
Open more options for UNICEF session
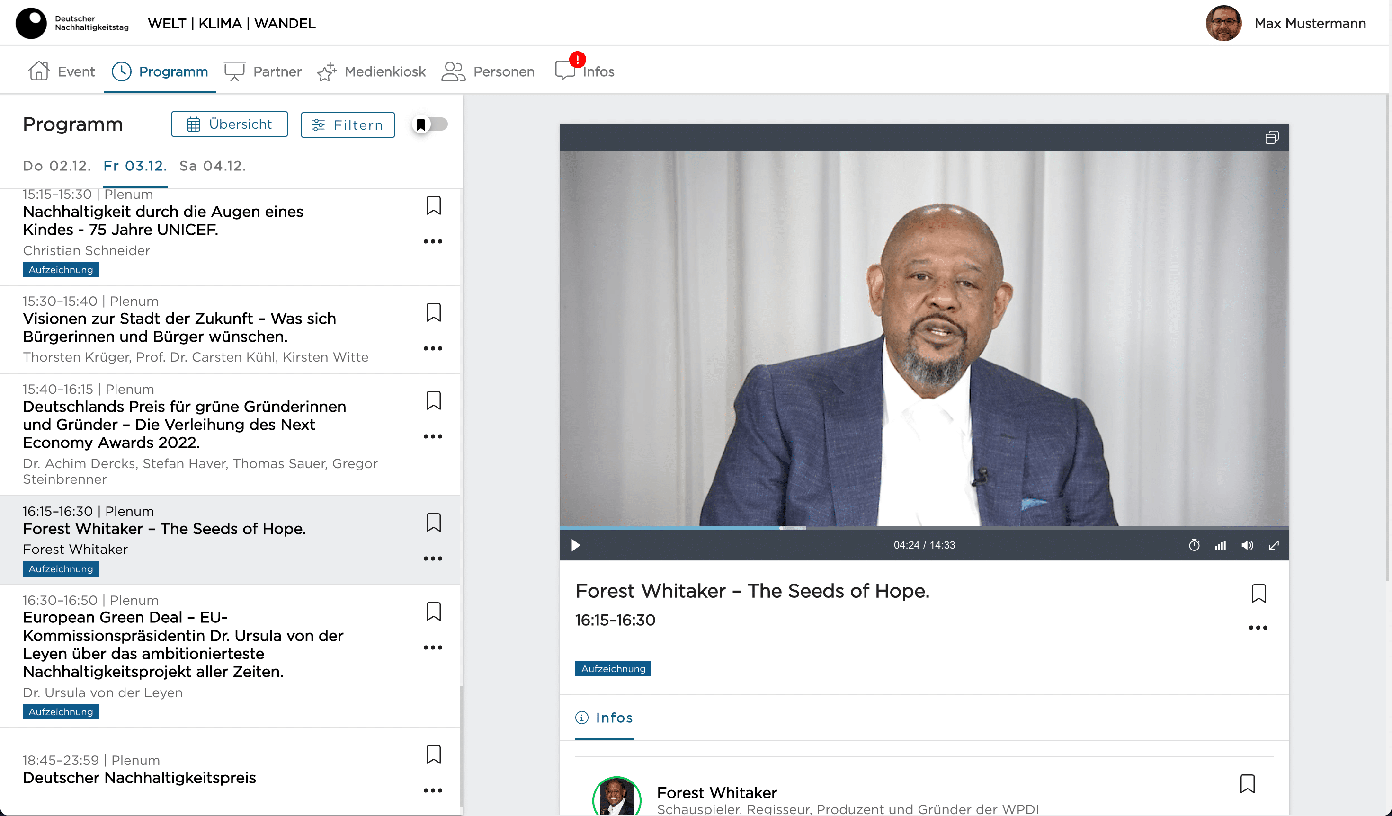pyautogui.click(x=433, y=241)
